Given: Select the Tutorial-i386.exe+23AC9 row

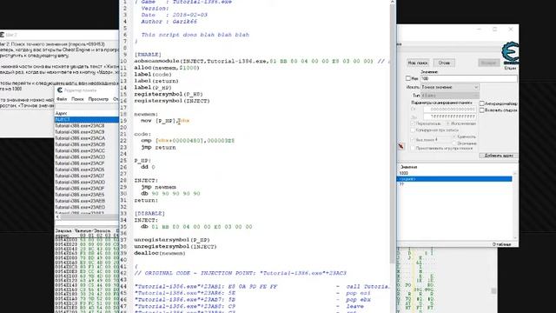Looking at the screenshot, I should [x=87, y=132].
